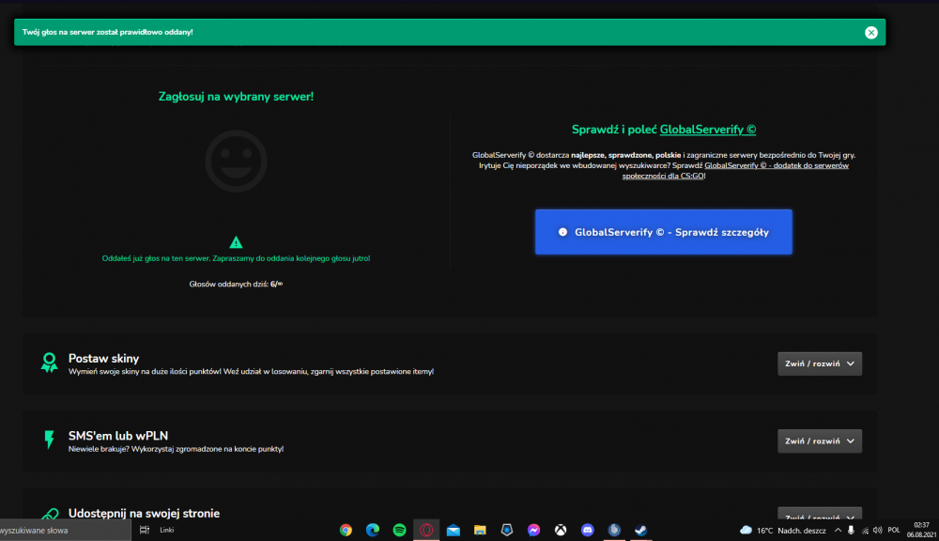Switch the POL keyboard language indicator
939x541 pixels.
tap(894, 531)
